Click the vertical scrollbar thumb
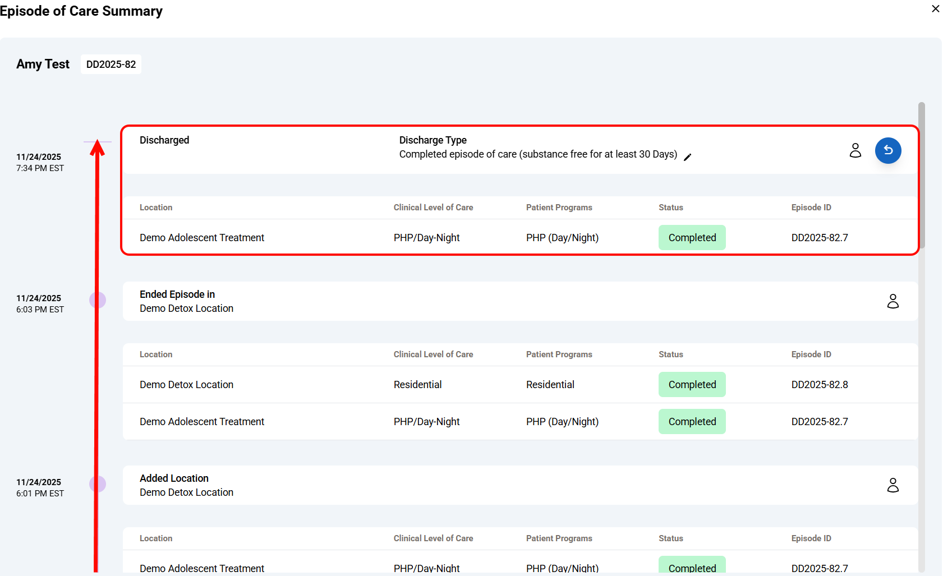Viewport: 943px width, 576px height. pyautogui.click(x=921, y=175)
